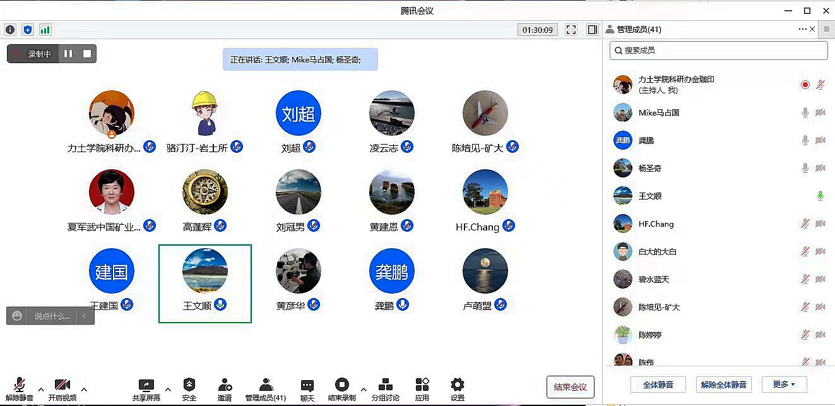Enter fullscreen mode via top bar icon

tap(571, 30)
